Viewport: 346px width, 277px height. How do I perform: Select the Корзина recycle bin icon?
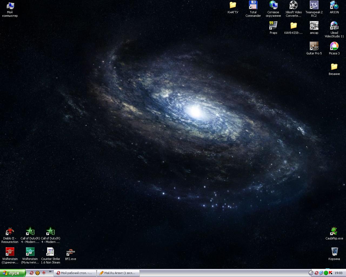(x=334, y=252)
